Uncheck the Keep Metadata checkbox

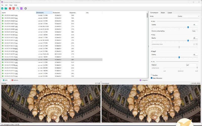point(151,78)
